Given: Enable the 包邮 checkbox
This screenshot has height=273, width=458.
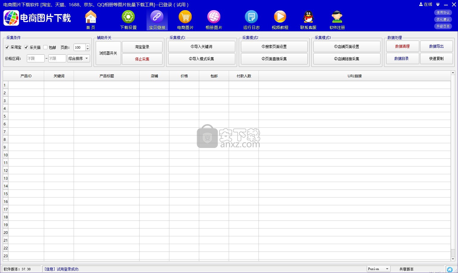Looking at the screenshot, I should pyautogui.click(x=45, y=47).
